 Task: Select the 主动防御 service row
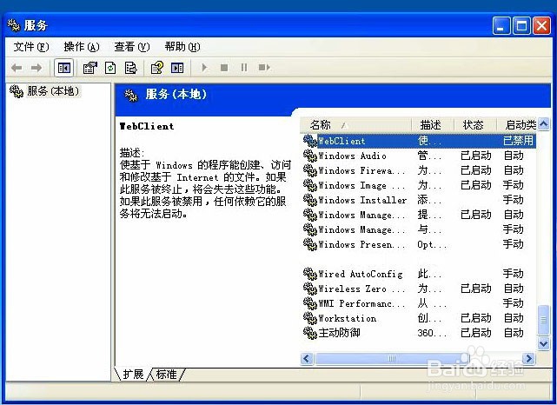[419, 333]
